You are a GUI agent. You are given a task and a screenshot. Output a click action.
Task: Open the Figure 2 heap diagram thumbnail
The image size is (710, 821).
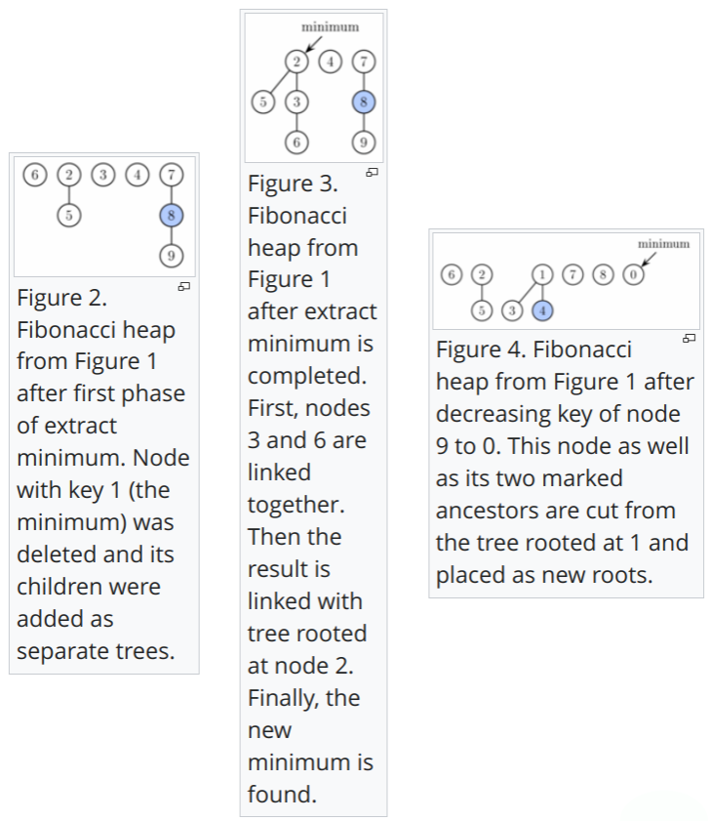click(104, 215)
